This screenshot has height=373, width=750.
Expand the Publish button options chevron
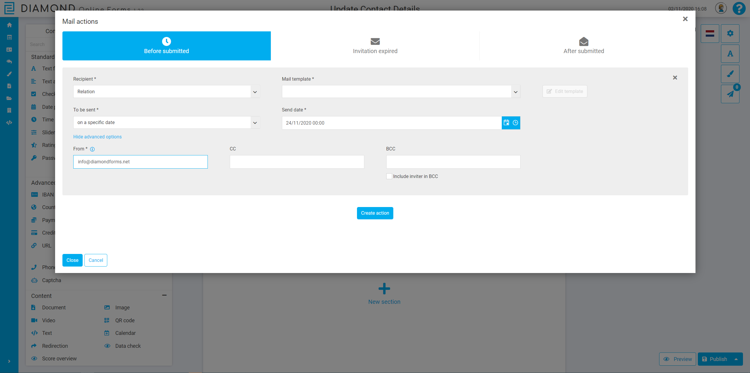737,359
